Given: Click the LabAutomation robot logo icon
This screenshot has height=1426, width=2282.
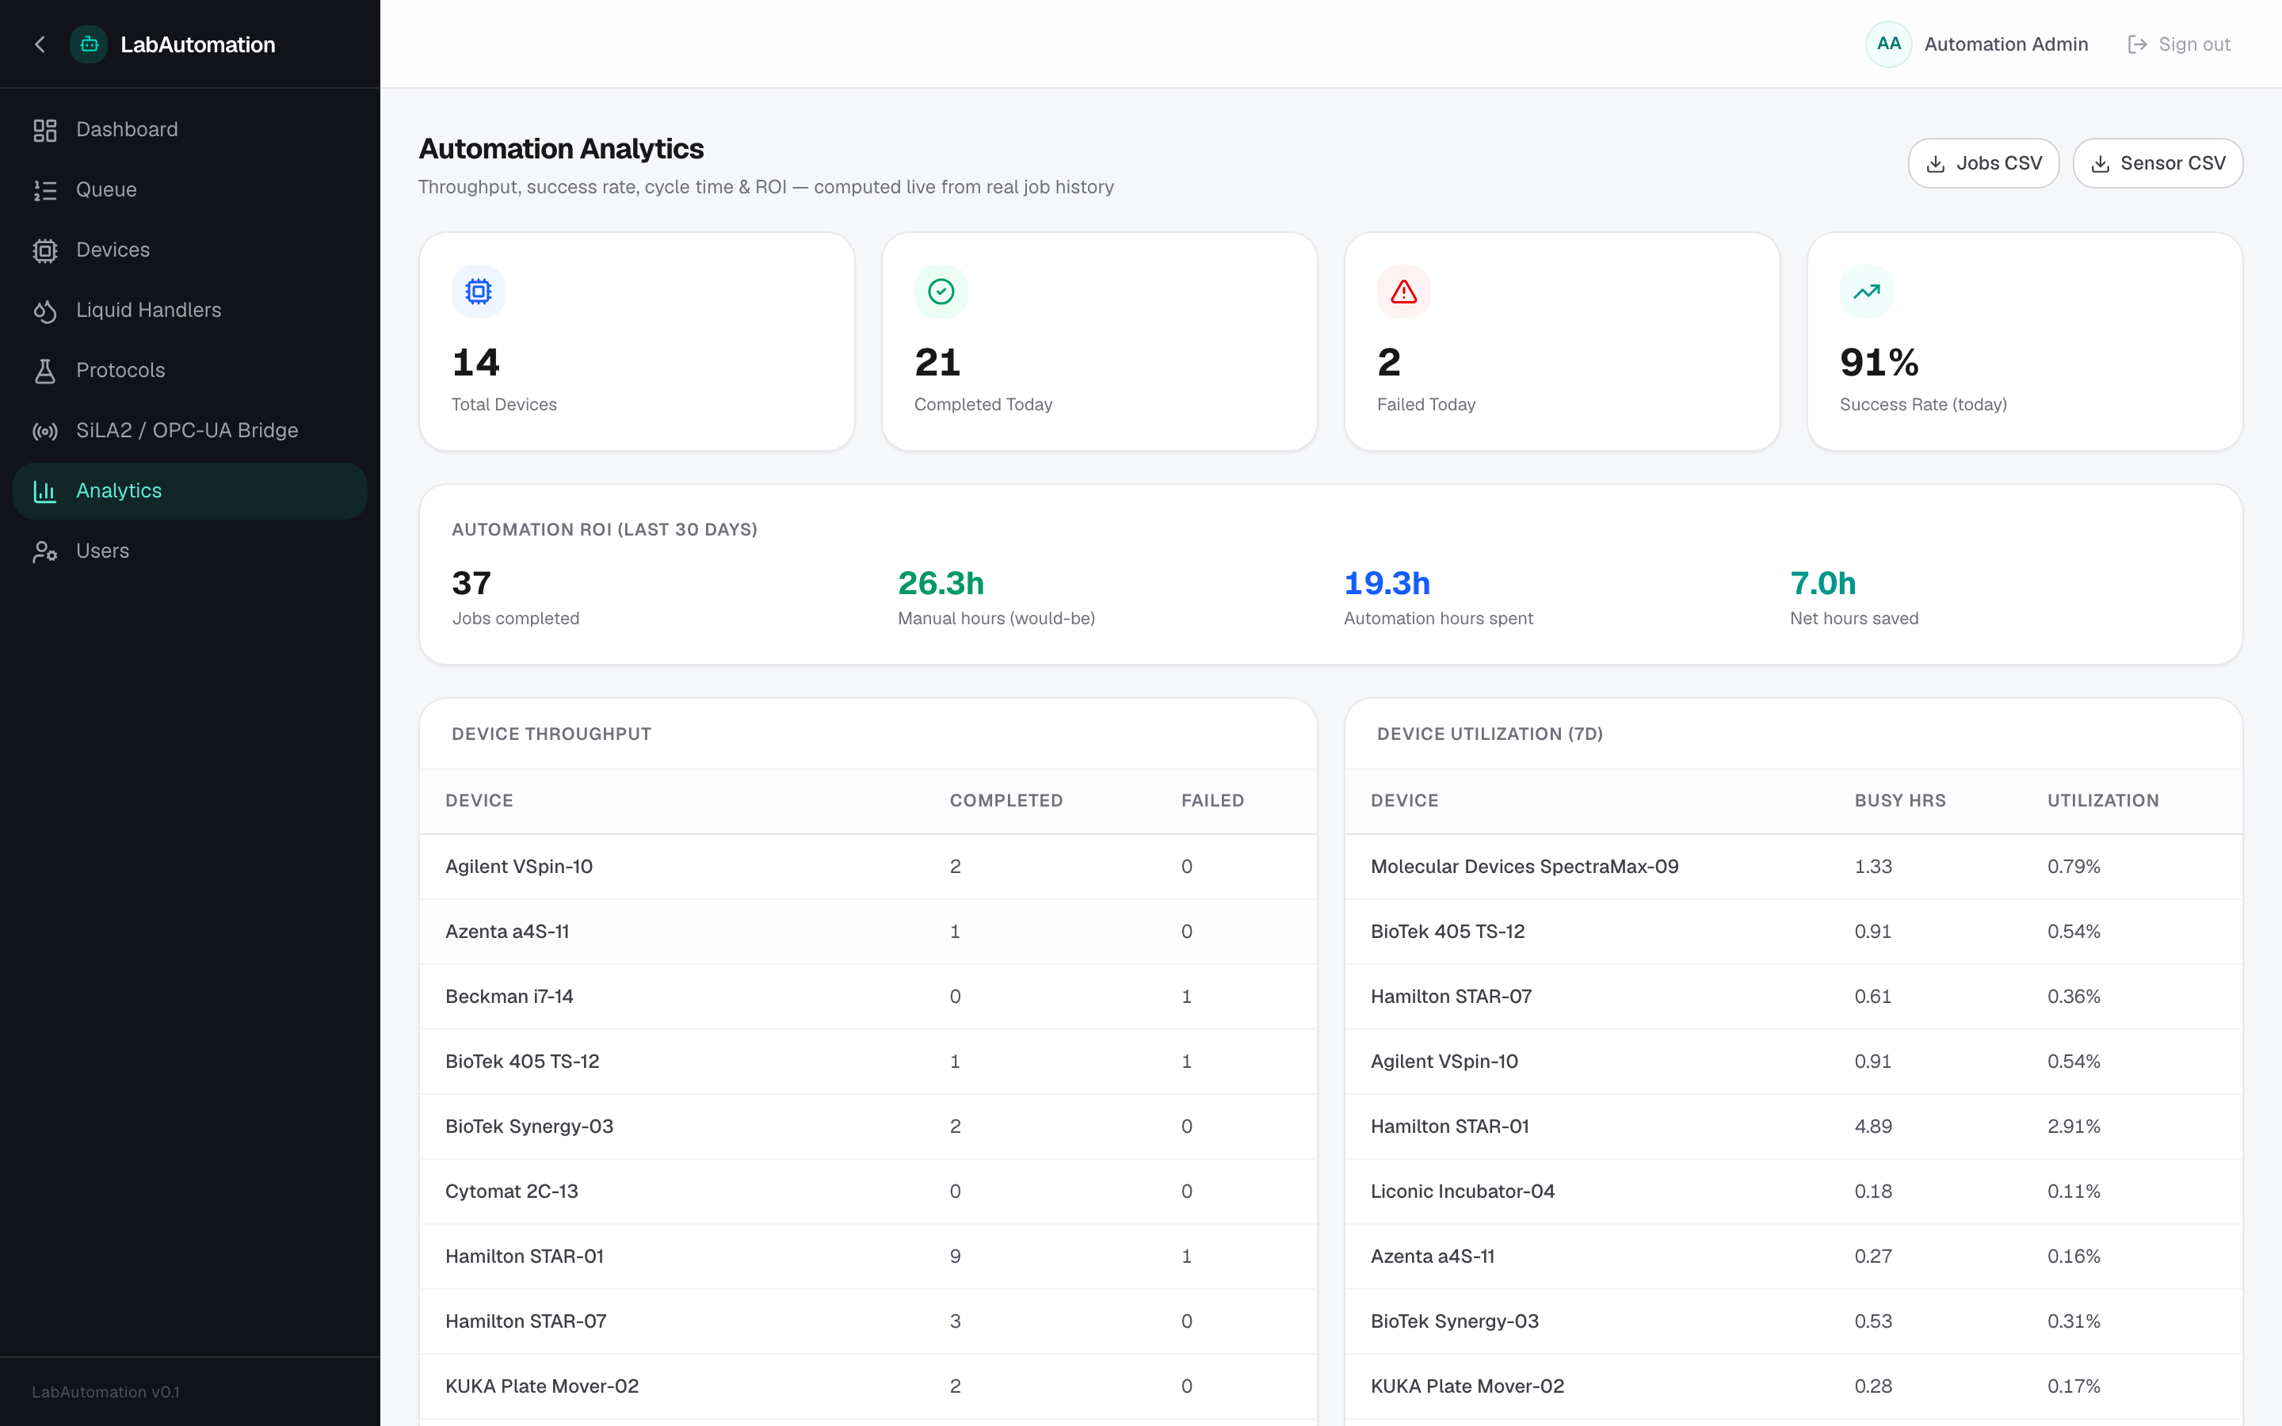Looking at the screenshot, I should coord(89,44).
